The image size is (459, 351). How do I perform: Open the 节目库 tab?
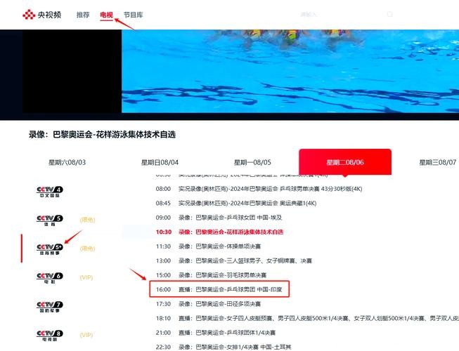point(133,15)
